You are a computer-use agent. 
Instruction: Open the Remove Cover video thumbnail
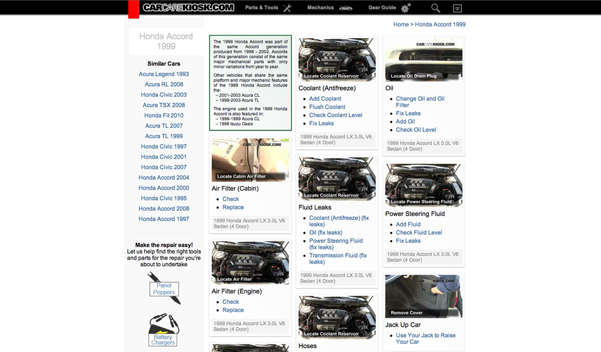coord(423,296)
